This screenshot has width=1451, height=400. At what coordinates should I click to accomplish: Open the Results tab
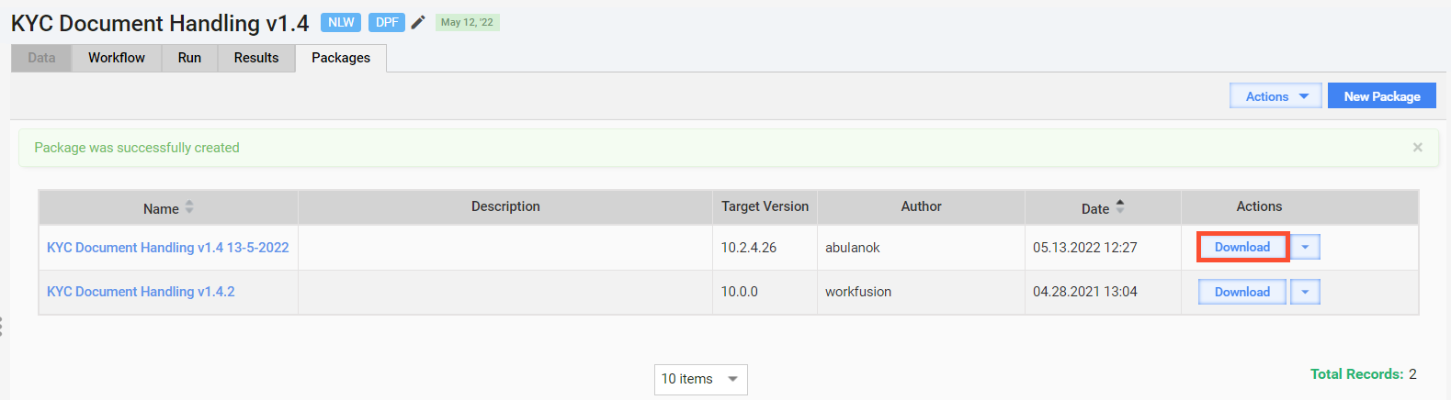(x=256, y=58)
